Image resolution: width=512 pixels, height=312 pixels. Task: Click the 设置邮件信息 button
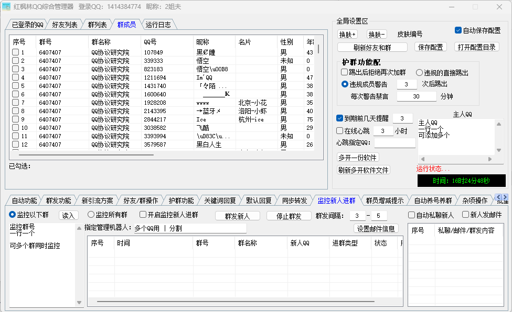(x=376, y=228)
